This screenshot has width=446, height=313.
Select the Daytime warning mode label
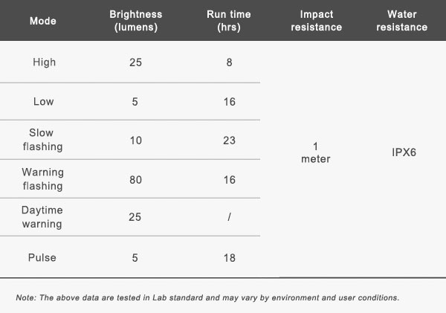click(43, 218)
